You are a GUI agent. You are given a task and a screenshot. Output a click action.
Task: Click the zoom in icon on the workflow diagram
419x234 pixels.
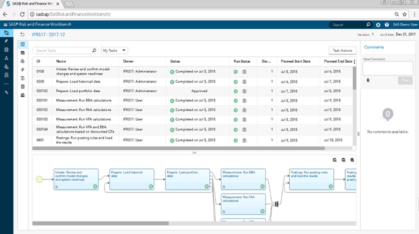[x=335, y=160]
